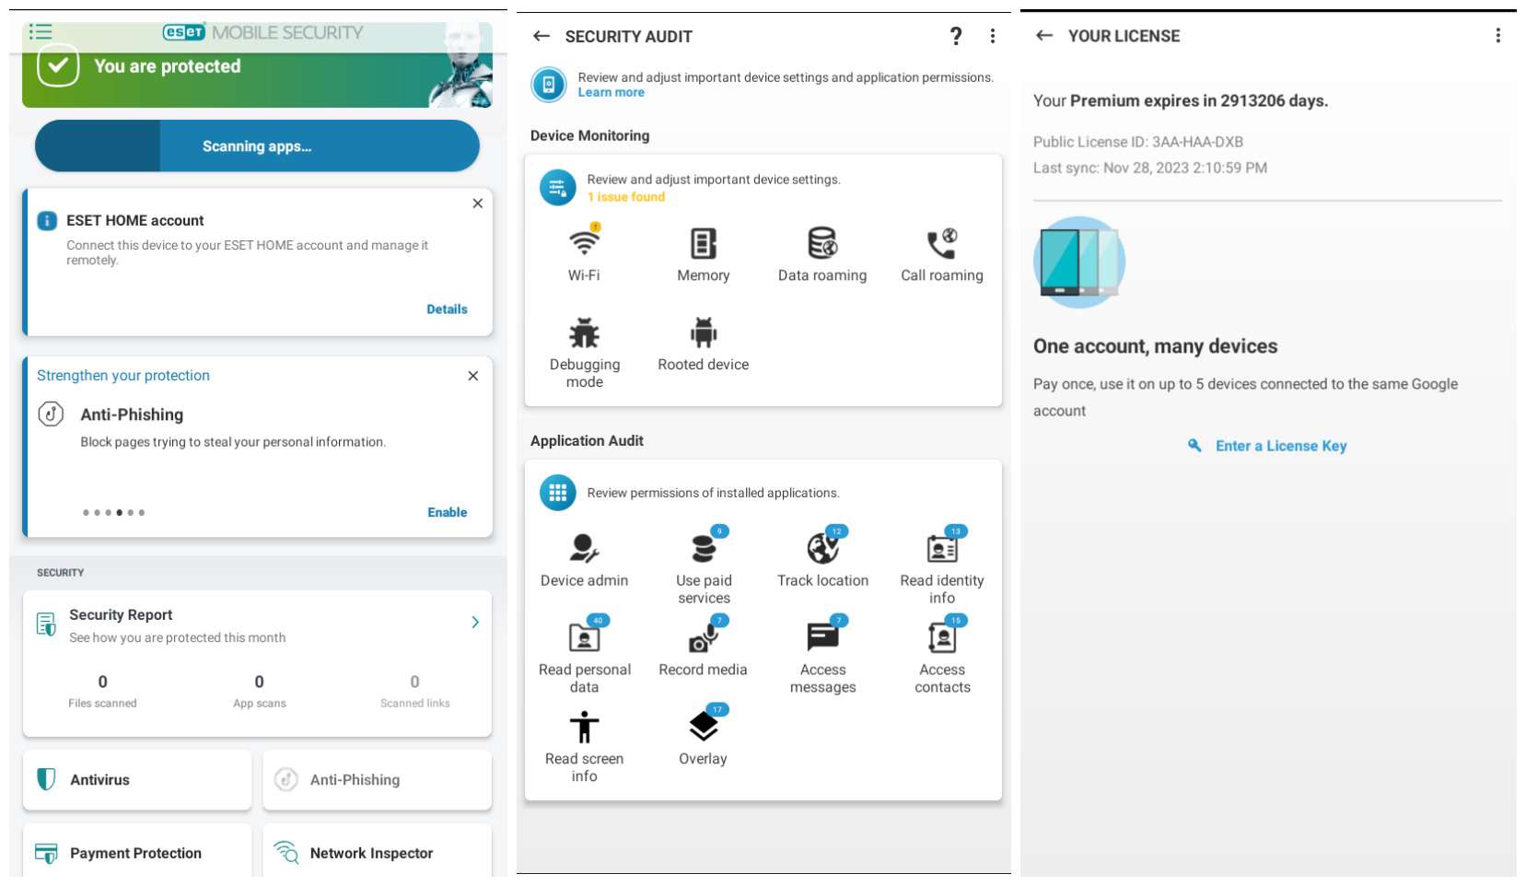1526x886 pixels.
Task: Open the three-dot menu in Security Audit
Action: (992, 36)
